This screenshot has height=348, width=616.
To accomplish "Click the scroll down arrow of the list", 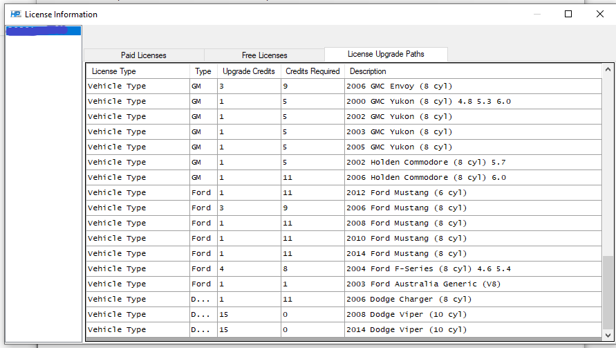I will click(x=608, y=336).
